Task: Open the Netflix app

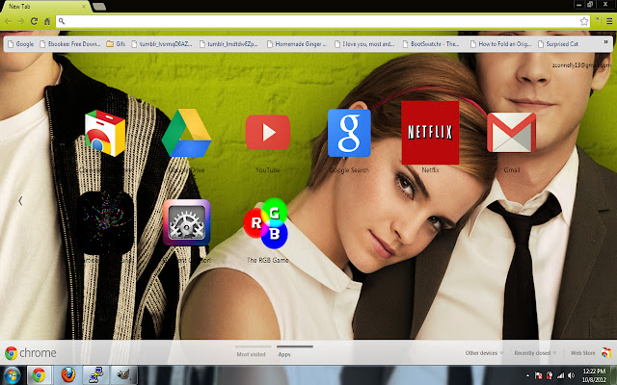Action: 430,133
